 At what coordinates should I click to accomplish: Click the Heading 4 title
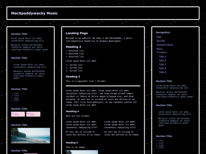(x=72, y=111)
